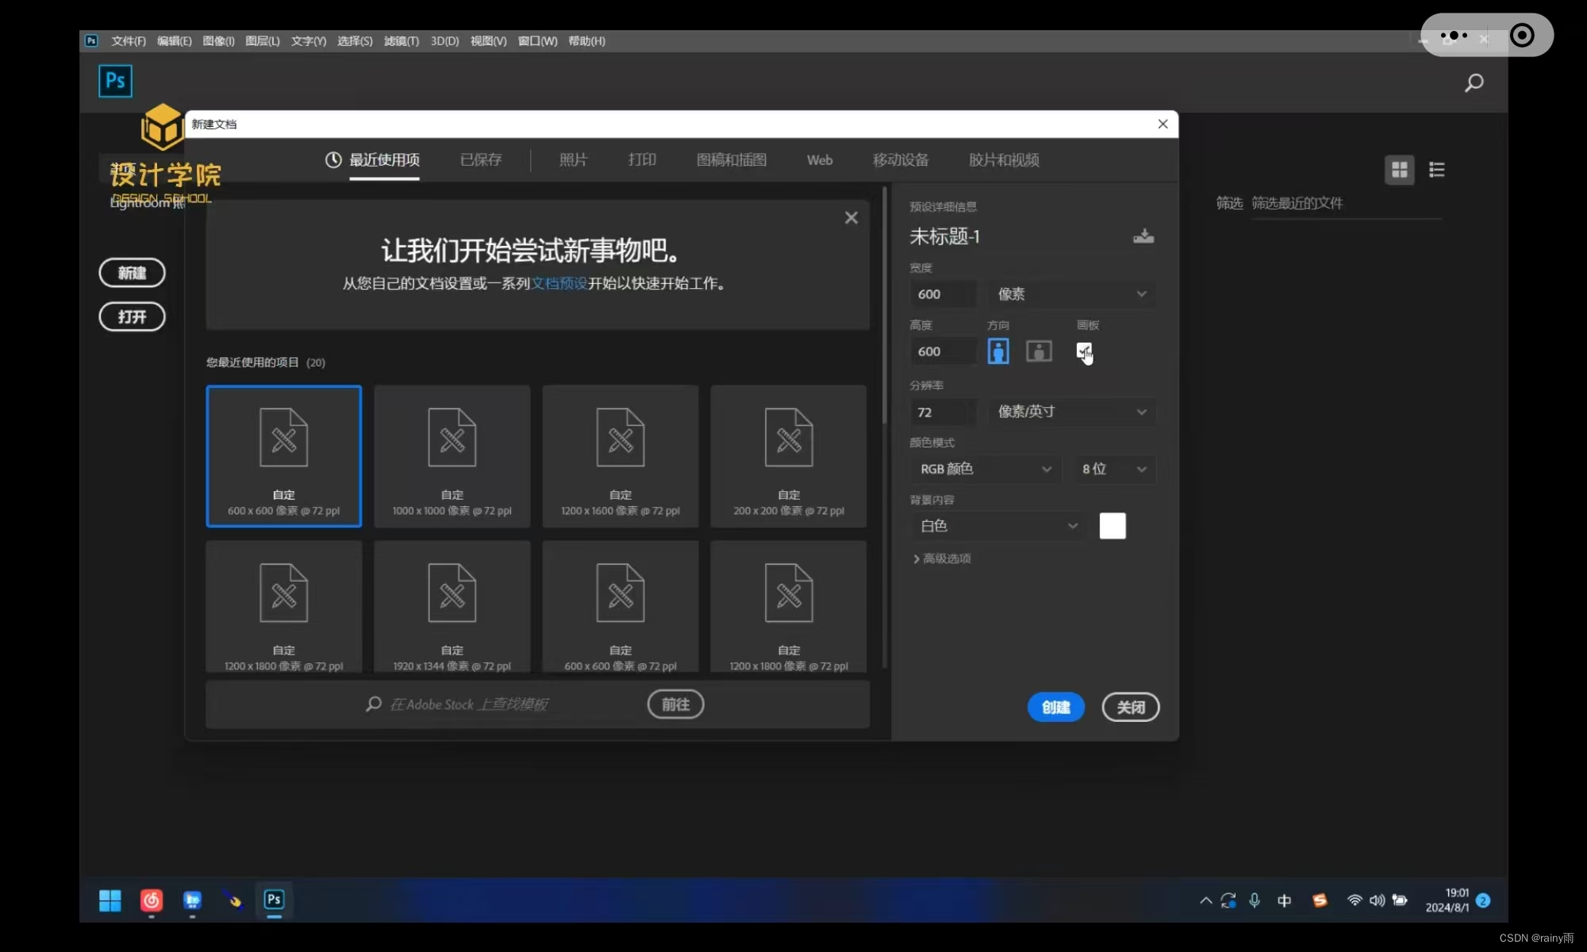Save document preset icon next to 未标题-1
This screenshot has width=1587, height=952.
coord(1143,236)
